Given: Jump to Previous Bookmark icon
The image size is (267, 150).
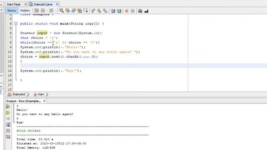Looking at the screenshot, I should click(x=93, y=10).
